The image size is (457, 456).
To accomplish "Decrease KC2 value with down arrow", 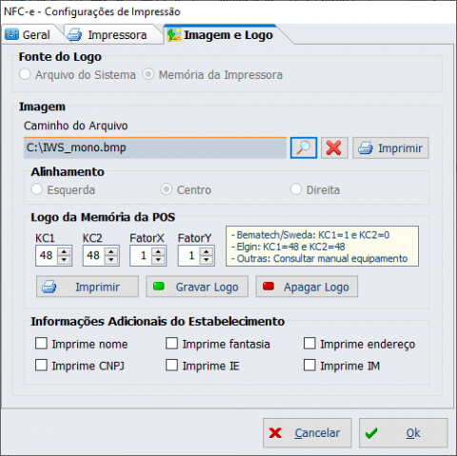I will tap(111, 260).
